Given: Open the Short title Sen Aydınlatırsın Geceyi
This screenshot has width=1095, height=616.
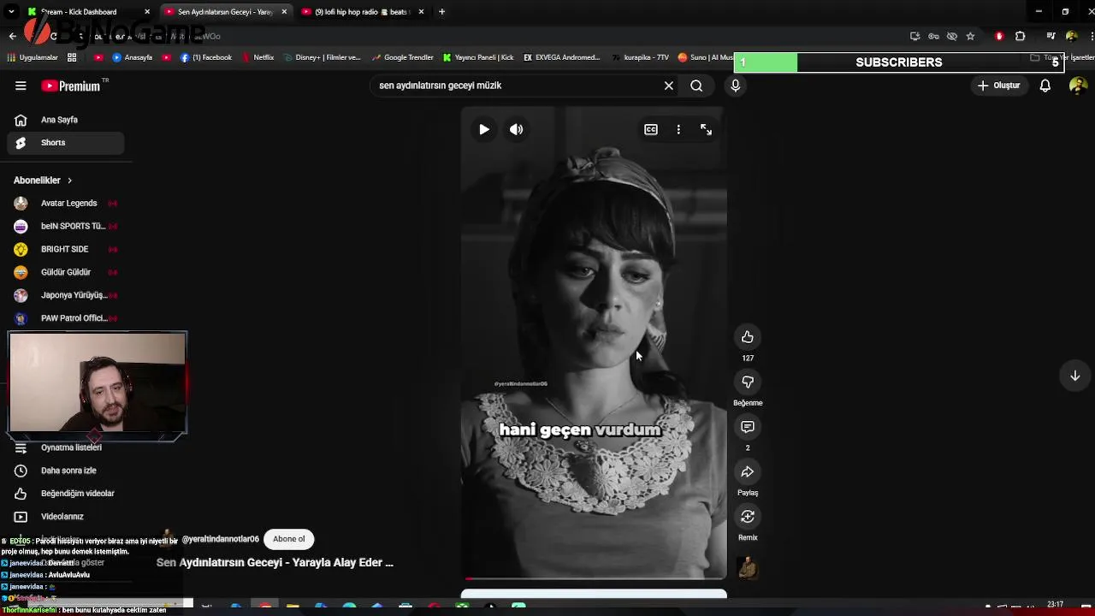Looking at the screenshot, I should point(275,562).
